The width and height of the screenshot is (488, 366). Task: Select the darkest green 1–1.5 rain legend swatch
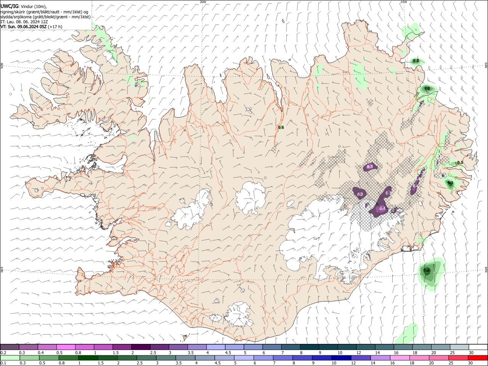tap(88, 358)
